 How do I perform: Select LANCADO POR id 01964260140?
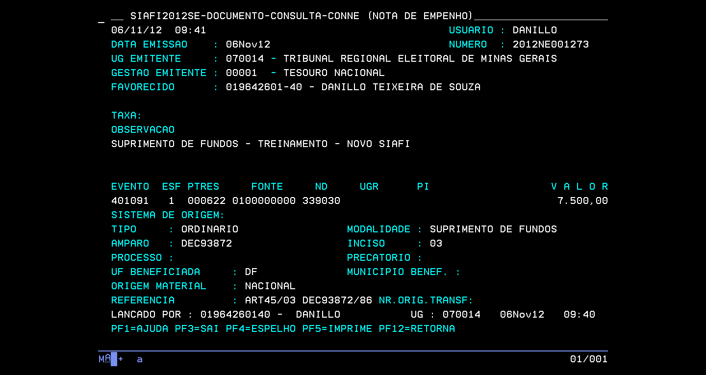point(235,315)
